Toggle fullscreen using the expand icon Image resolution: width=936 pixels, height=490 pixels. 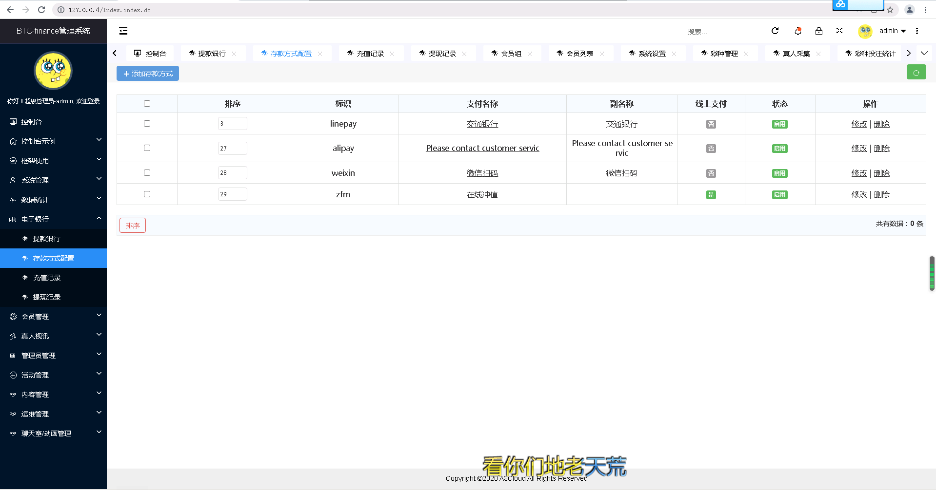839,31
